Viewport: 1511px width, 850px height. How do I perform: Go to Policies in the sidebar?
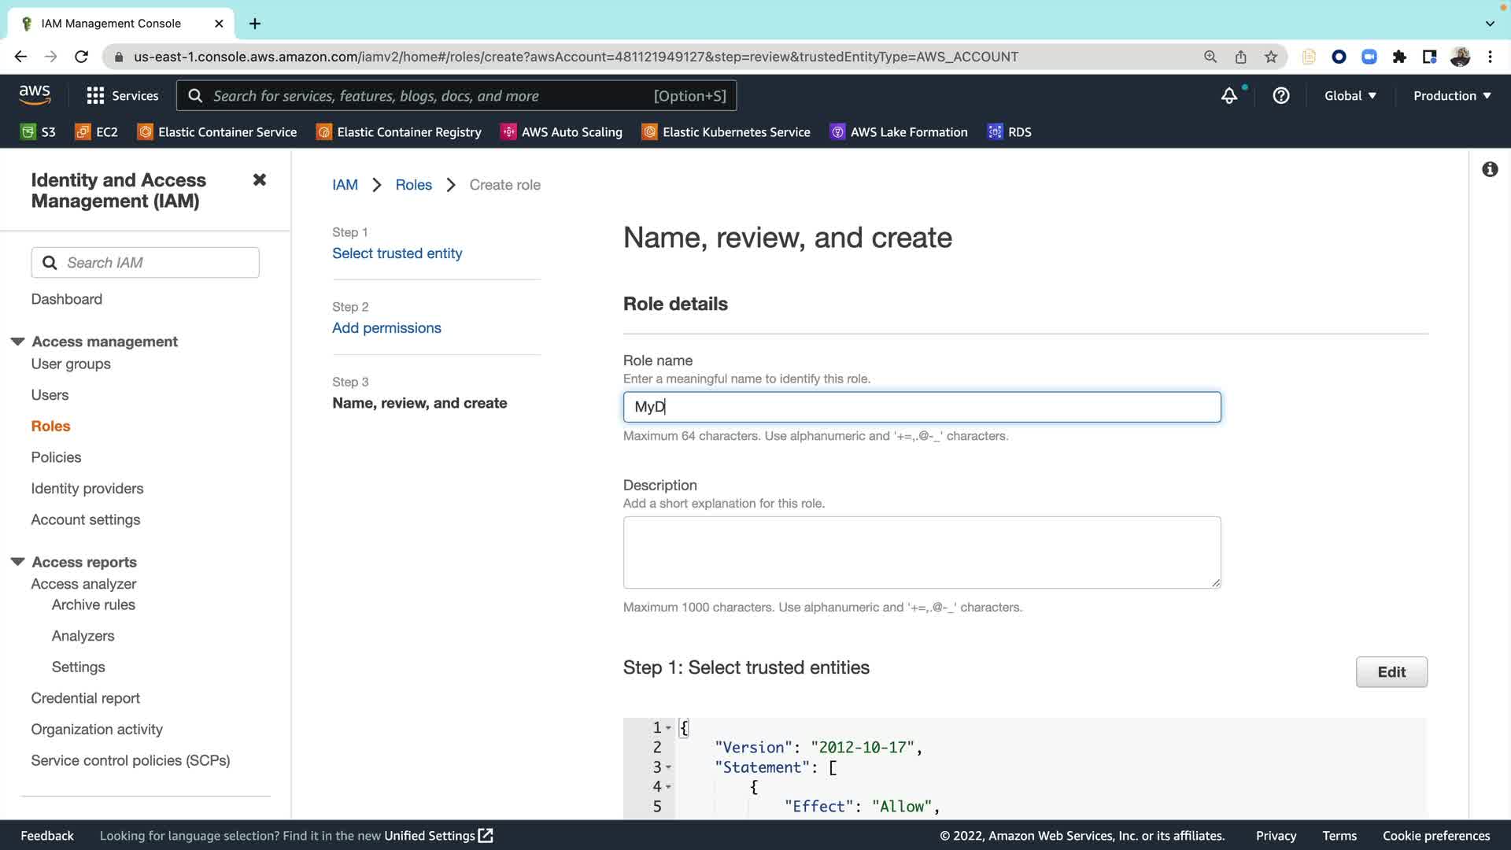[56, 457]
